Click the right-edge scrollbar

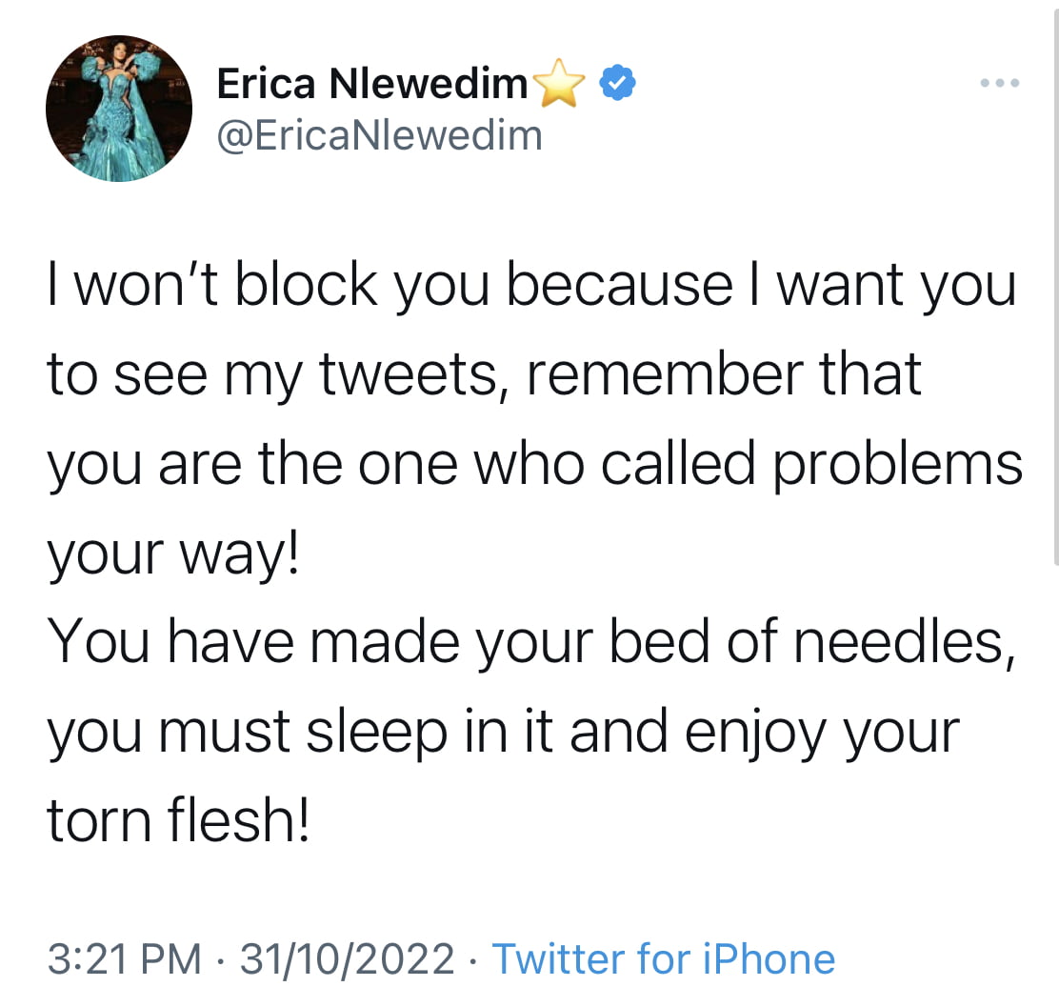tap(1055, 284)
